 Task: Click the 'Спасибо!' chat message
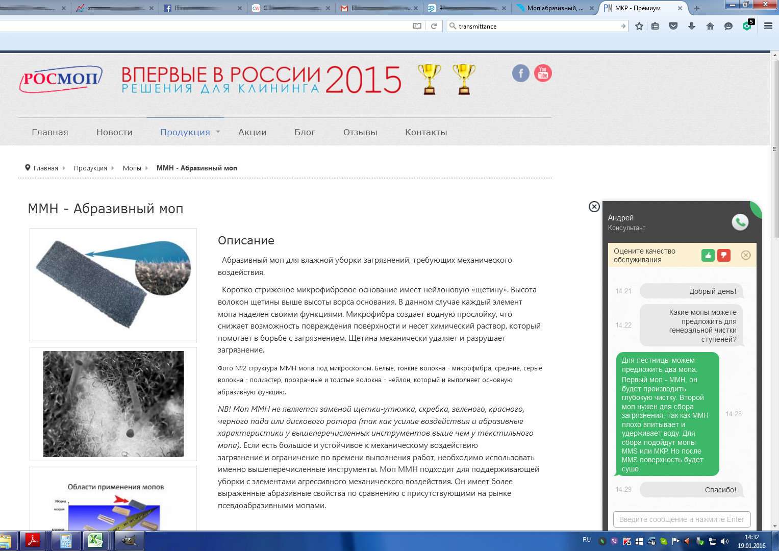[691, 490]
